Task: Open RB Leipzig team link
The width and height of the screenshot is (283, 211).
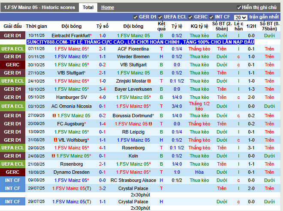Action: [133, 132]
